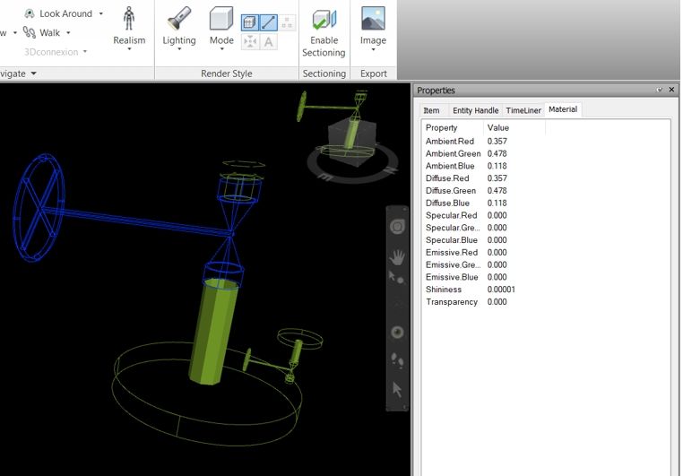
Task: Click the Image export button
Action: coord(373,27)
